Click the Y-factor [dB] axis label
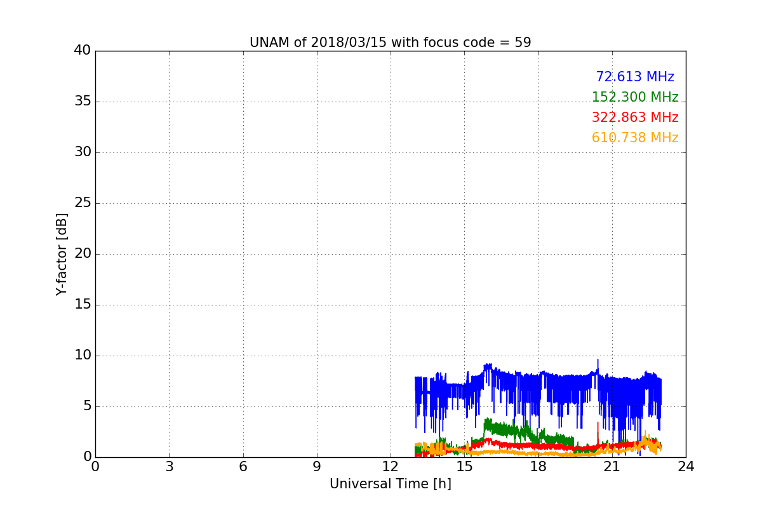Image resolution: width=762 pixels, height=508 pixels. point(62,254)
